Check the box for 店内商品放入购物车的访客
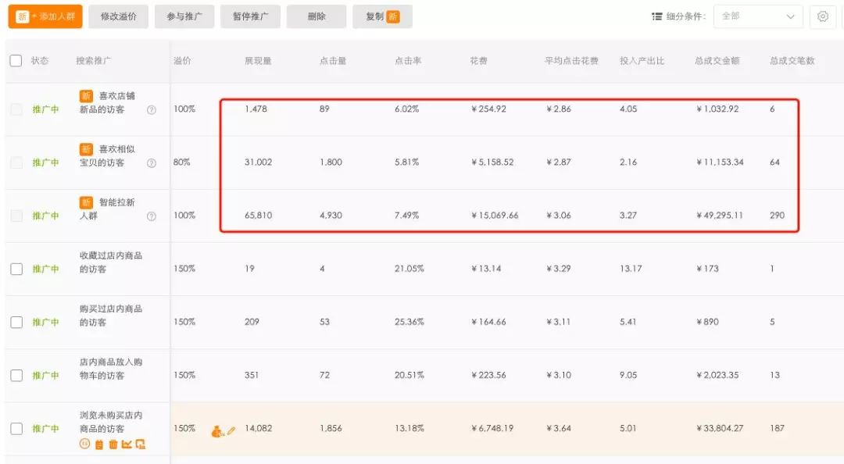 16,375
